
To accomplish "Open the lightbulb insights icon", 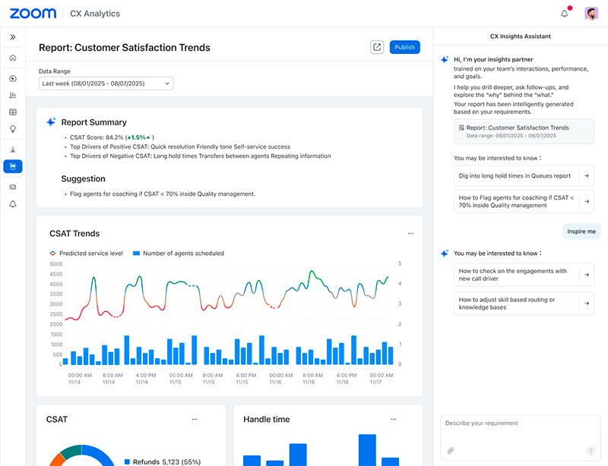I will [12, 129].
